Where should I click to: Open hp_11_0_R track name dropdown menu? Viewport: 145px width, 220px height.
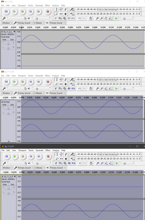pyautogui.click(x=10, y=177)
